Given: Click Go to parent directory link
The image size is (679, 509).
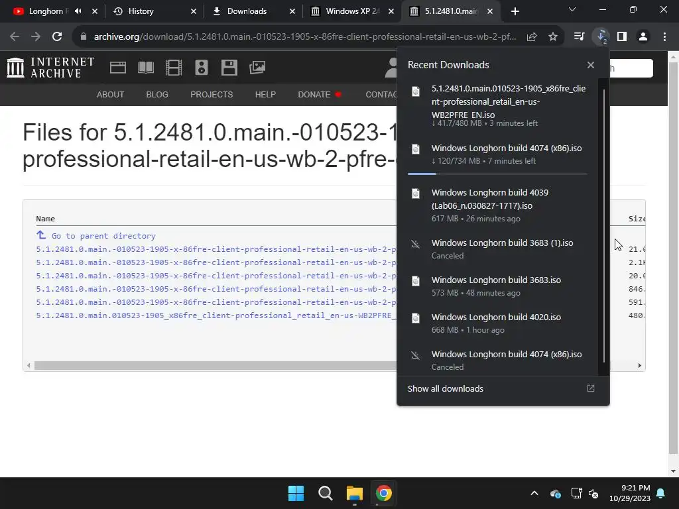Looking at the screenshot, I should [x=103, y=236].
